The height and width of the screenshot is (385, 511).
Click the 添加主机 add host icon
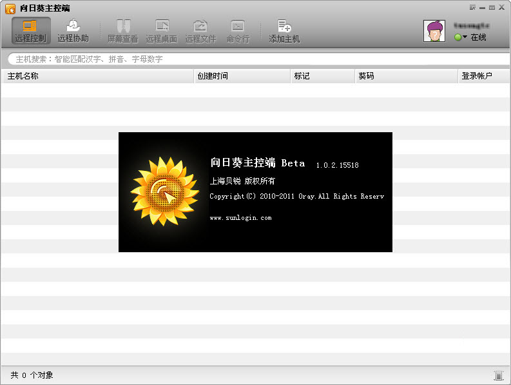pyautogui.click(x=284, y=31)
